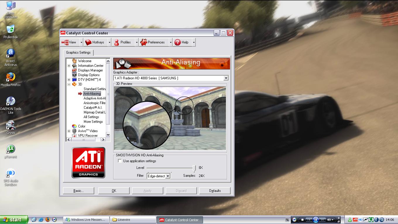Confirm with the OK button
The image size is (398, 224).
(114, 191)
